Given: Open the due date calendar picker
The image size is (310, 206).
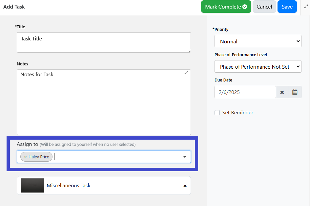Looking at the screenshot, I should pos(295,92).
